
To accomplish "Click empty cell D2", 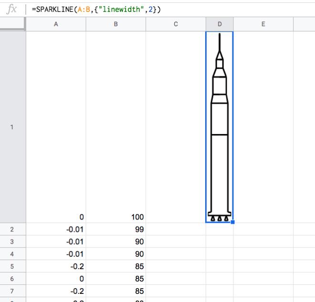I will tap(220, 229).
